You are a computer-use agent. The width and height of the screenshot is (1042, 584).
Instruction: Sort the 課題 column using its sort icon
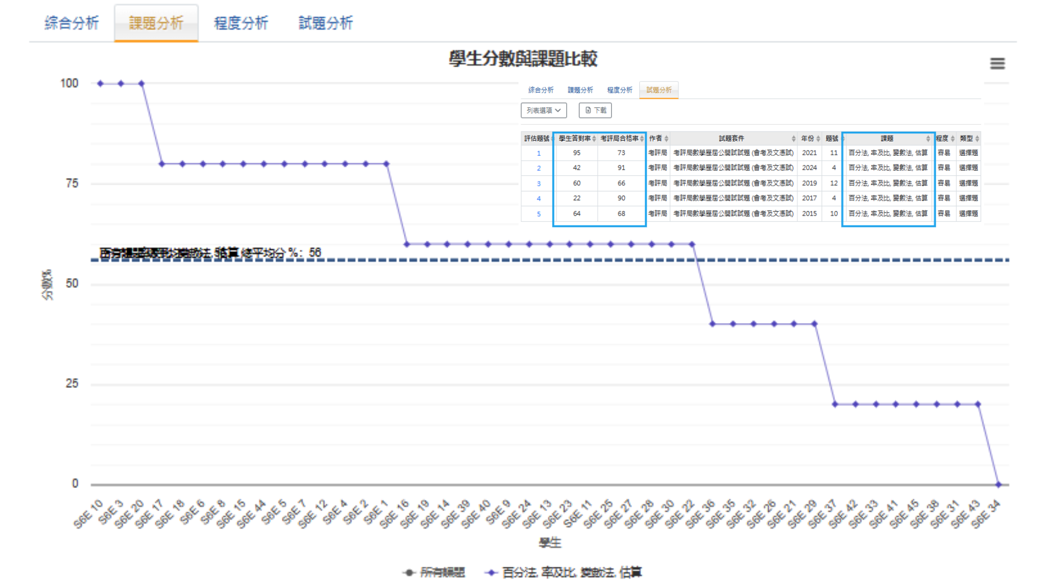point(929,139)
